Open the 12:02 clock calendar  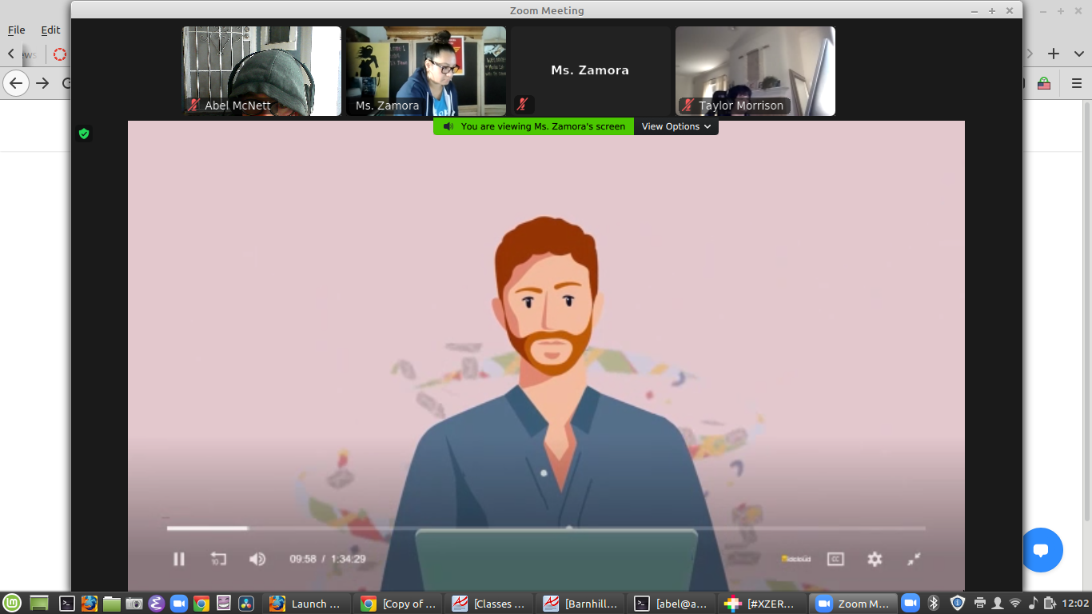click(x=1077, y=604)
